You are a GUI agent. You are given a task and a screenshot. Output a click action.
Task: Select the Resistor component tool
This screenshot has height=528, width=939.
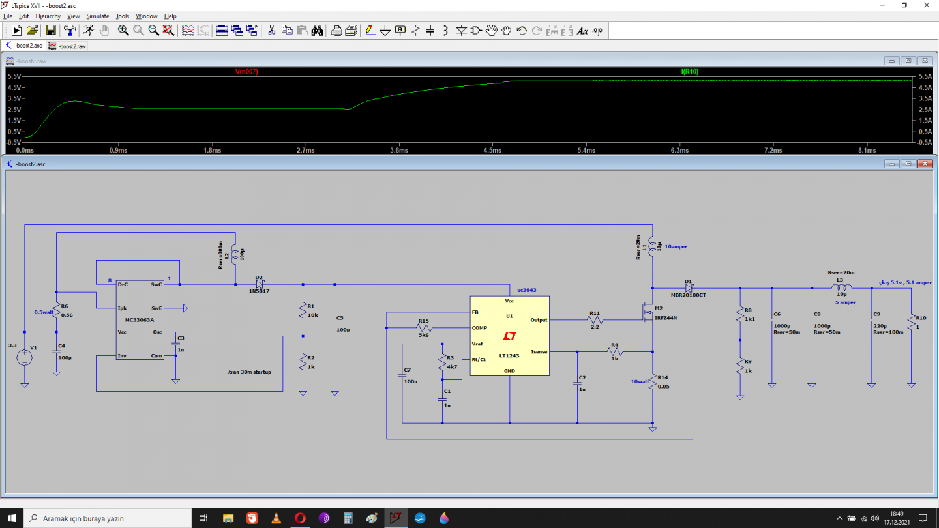pyautogui.click(x=415, y=30)
